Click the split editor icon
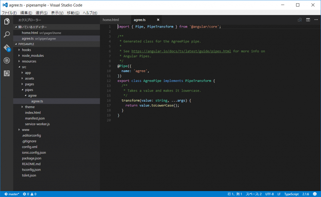 click(x=308, y=20)
